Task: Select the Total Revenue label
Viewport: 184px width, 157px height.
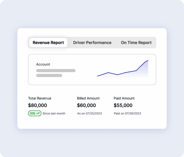Action: tap(40, 98)
